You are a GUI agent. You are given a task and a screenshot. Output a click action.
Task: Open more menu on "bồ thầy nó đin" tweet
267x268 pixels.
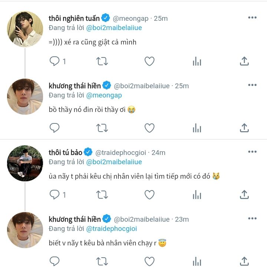(252, 85)
